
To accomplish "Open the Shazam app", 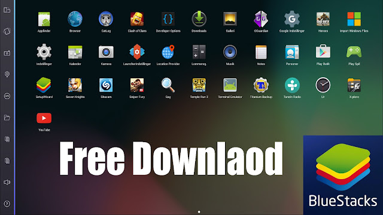I will [106, 85].
